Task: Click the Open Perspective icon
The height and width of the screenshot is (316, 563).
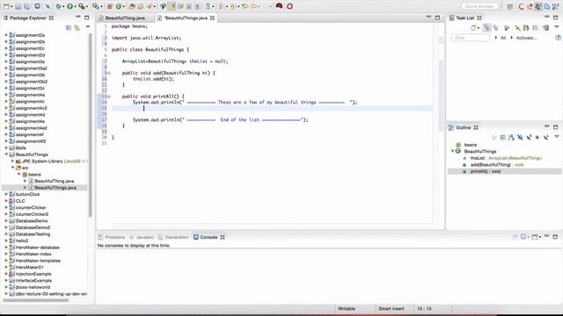Action: point(510,6)
